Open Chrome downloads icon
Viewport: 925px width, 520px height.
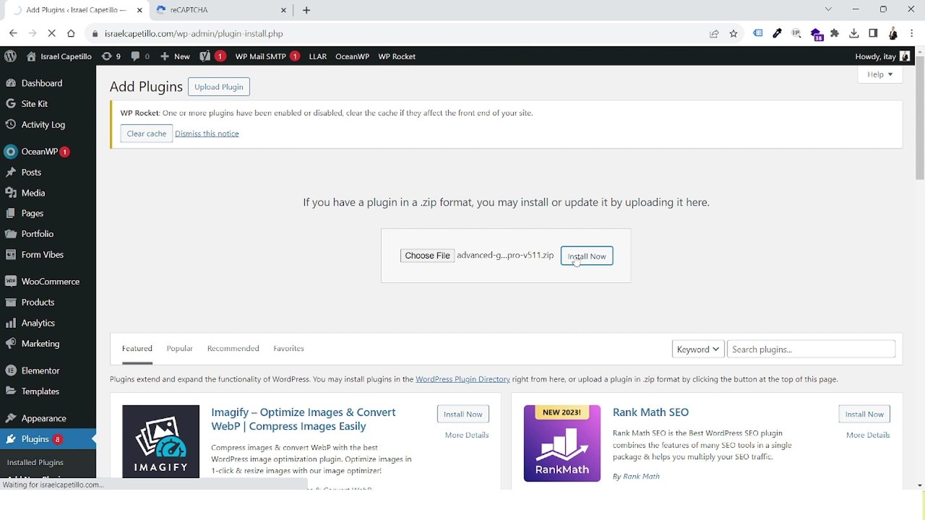854,33
